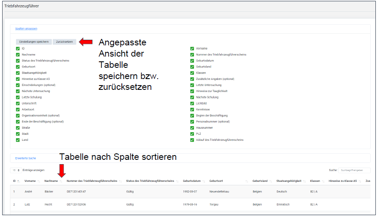Click into the Suche search field
The image size is (378, 216).
click(354, 171)
